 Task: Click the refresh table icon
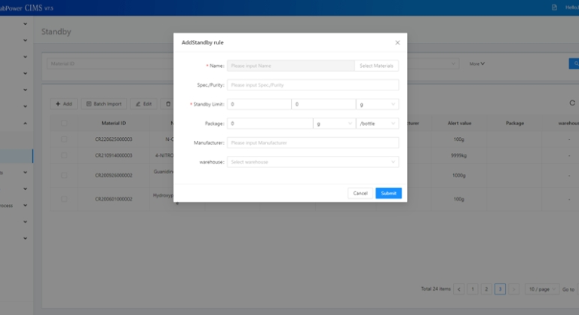coord(572,103)
